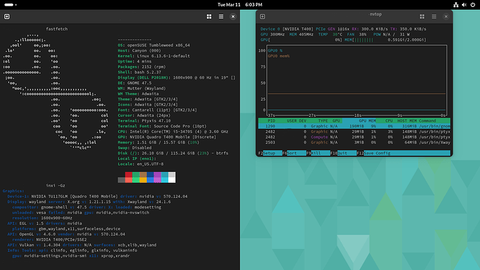Screen dimensions: 480x270
Task: Open network status icon in top bar
Action: [456, 5]
